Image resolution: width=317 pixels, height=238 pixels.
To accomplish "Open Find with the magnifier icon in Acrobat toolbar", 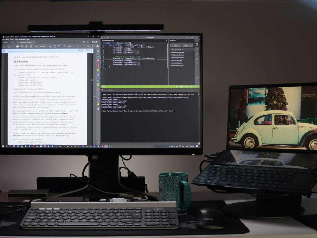I will (22, 47).
